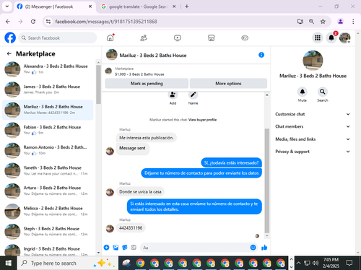Open the Gaming controller icon
This screenshot has width=361, height=270.
(245, 38)
